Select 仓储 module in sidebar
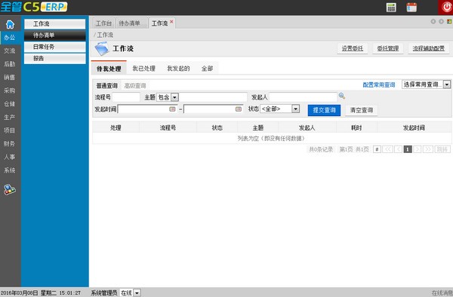Image resolution: width=453 pixels, height=297 pixels. point(11,104)
